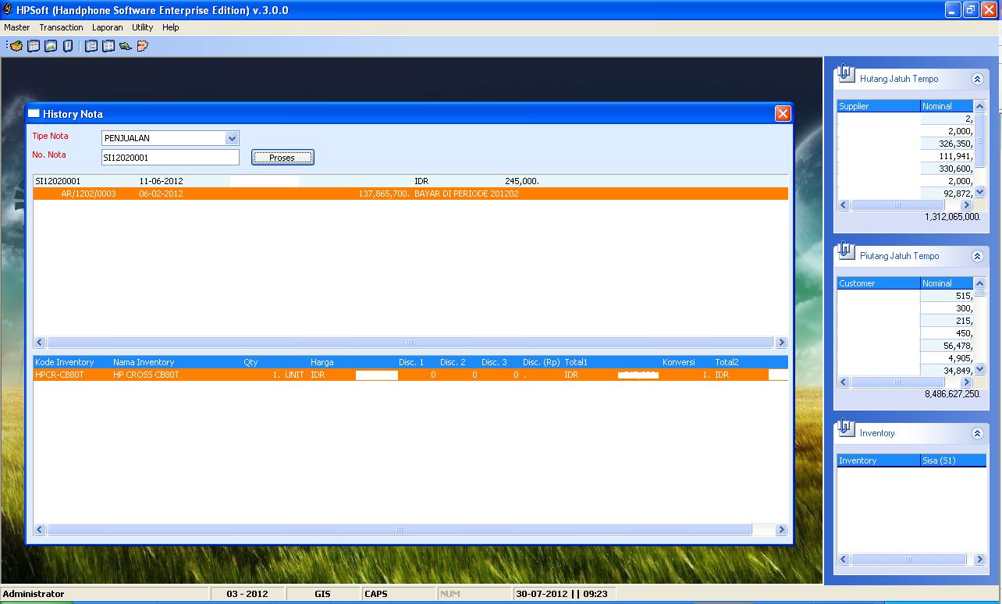This screenshot has width=1002, height=604.
Task: Click the table grid toolbar icon
Action: (x=34, y=46)
